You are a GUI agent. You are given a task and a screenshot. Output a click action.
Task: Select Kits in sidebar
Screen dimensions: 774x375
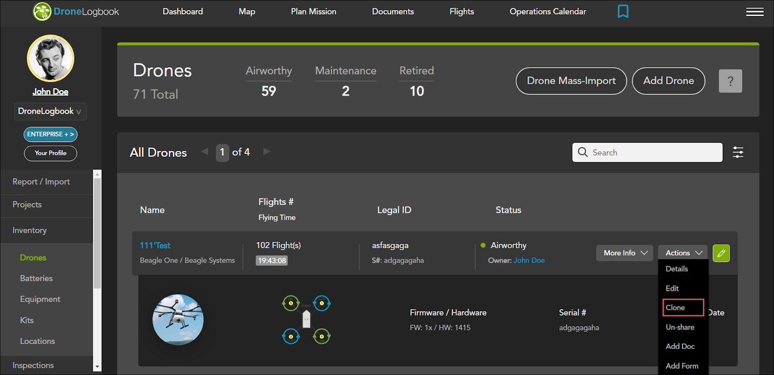click(x=27, y=320)
